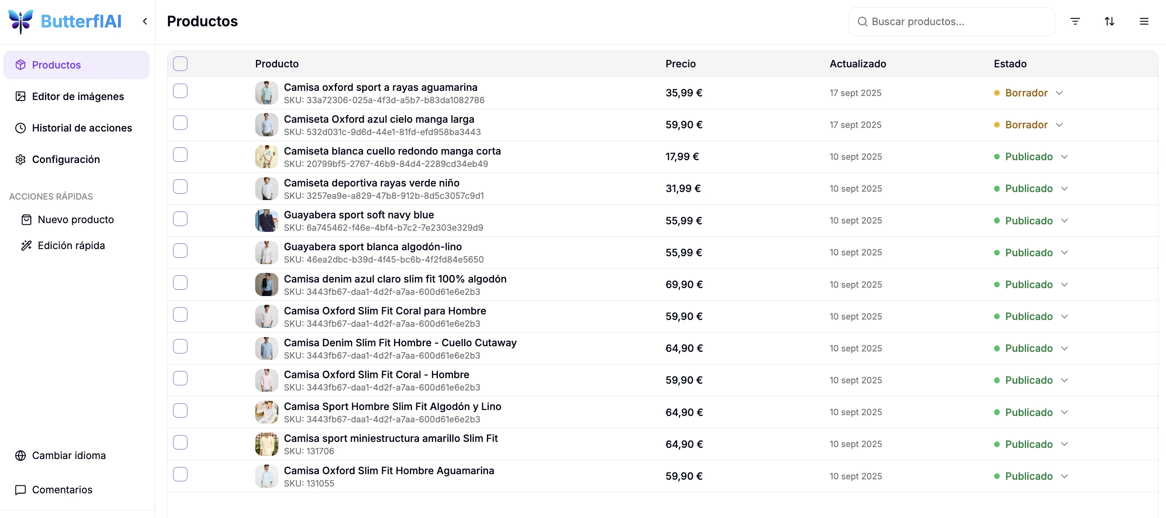Click the filter icon in the header

[1075, 21]
